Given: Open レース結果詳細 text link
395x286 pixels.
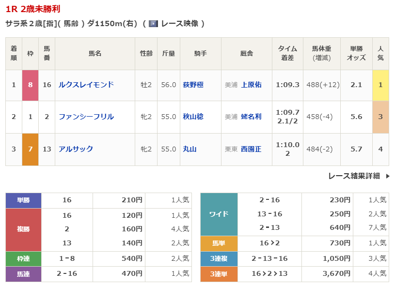Looking at the screenshot, I should 354,176.
